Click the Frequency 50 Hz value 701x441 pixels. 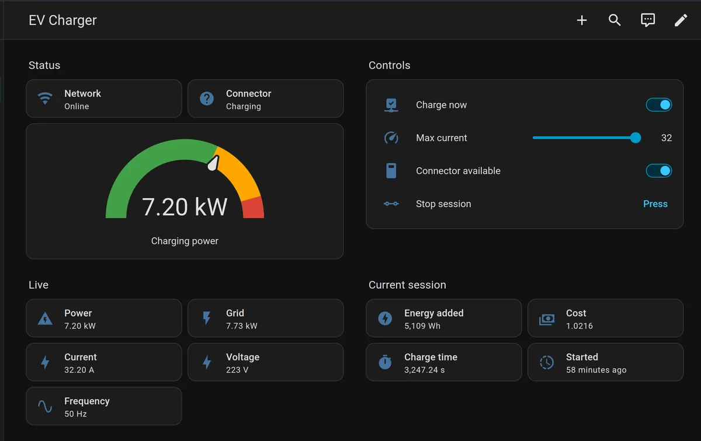[75, 414]
